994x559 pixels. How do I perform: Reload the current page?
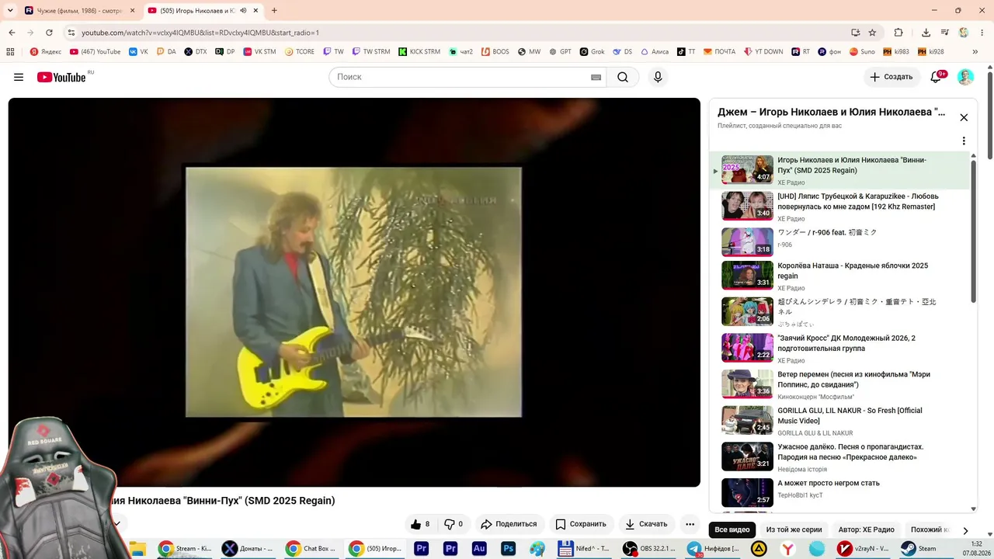tap(49, 33)
